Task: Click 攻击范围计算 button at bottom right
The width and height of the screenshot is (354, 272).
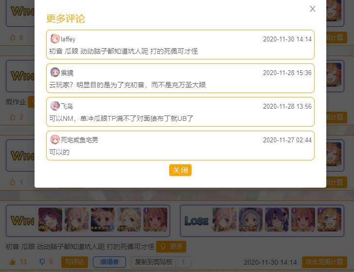Action: click(324, 262)
